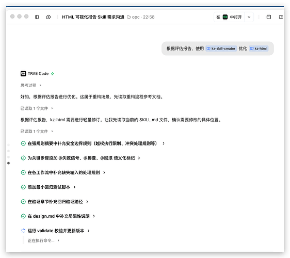Click the kz-html skill tag
Viewport: 290px width, 258px height.
click(x=259, y=49)
